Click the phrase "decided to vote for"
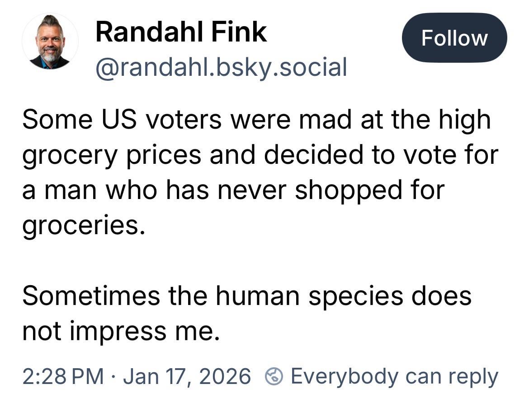Image resolution: width=529 pixels, height=393 pixels. click(381, 155)
